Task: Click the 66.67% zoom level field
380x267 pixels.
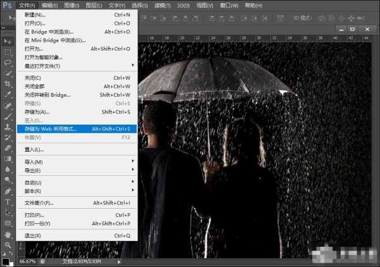Action: tap(27, 261)
